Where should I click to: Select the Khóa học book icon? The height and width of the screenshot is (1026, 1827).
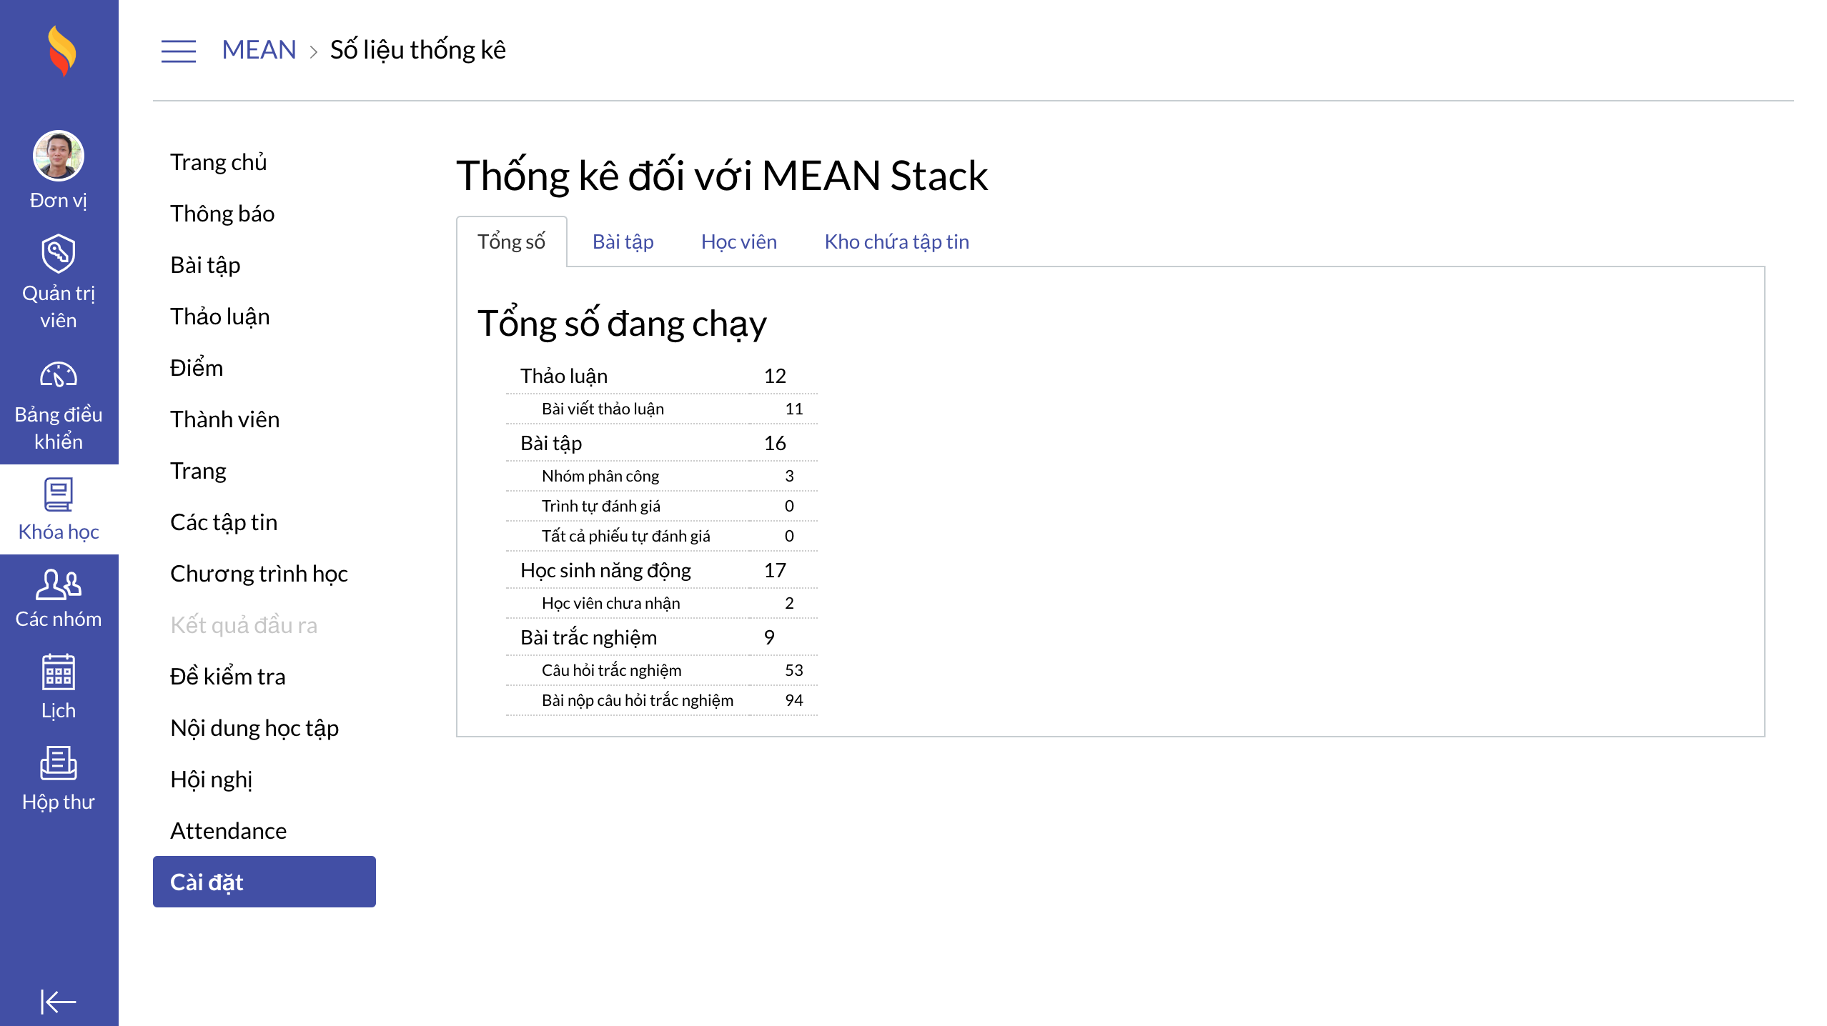pos(59,494)
